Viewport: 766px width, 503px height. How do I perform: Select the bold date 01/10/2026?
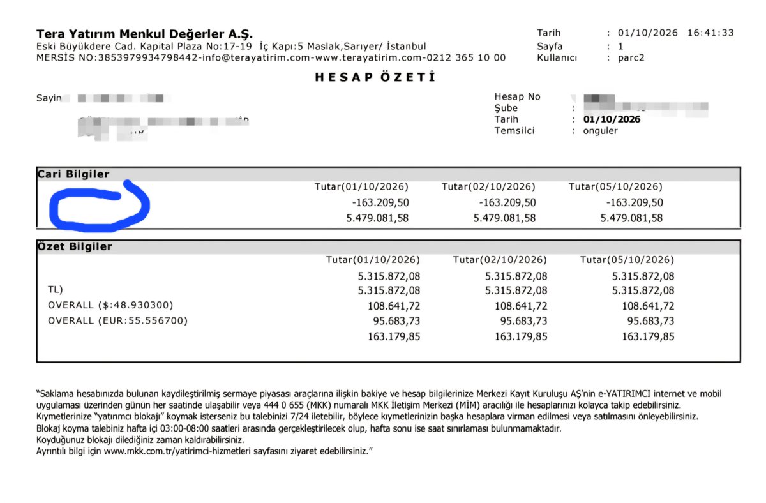tap(612, 119)
